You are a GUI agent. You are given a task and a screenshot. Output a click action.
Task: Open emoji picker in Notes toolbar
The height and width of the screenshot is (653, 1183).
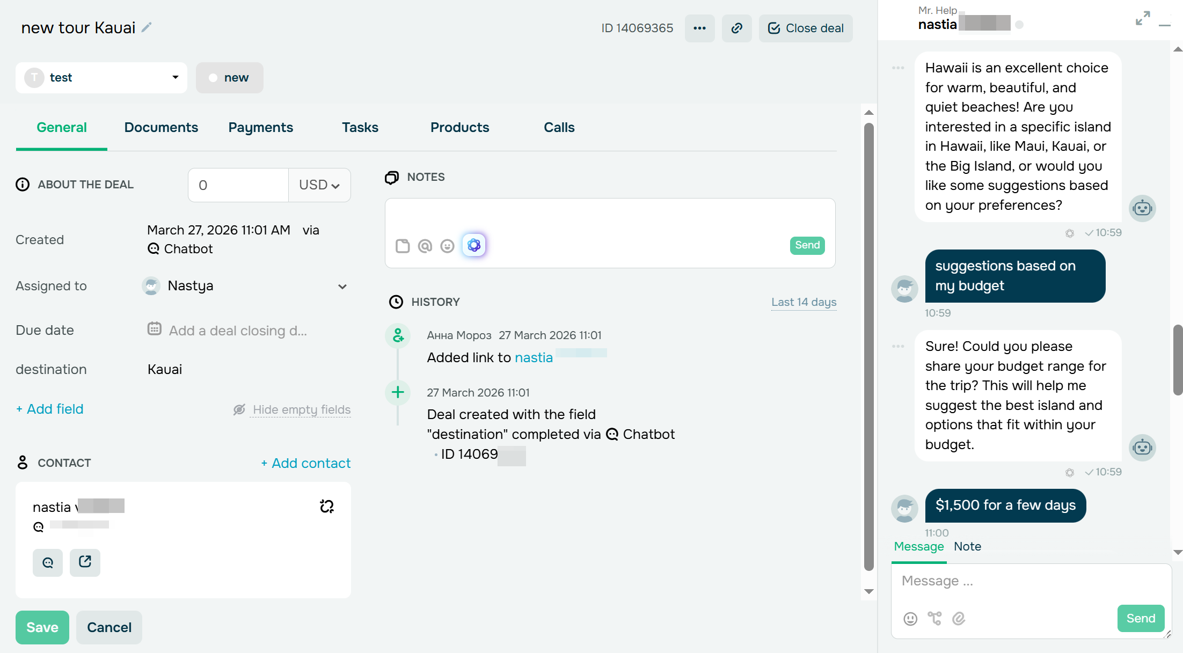pos(448,245)
